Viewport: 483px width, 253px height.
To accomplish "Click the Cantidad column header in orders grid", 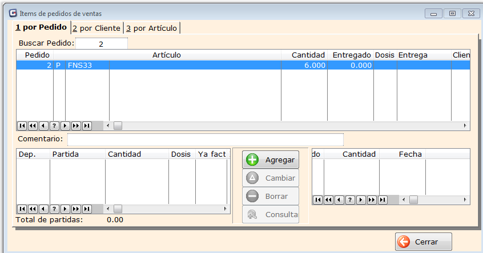I will click(x=308, y=55).
